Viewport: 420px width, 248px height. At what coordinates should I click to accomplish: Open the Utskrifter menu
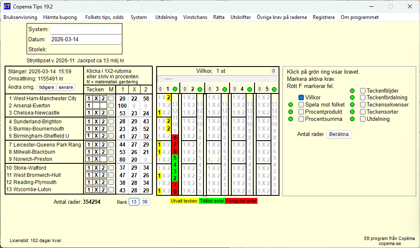[x=241, y=17]
